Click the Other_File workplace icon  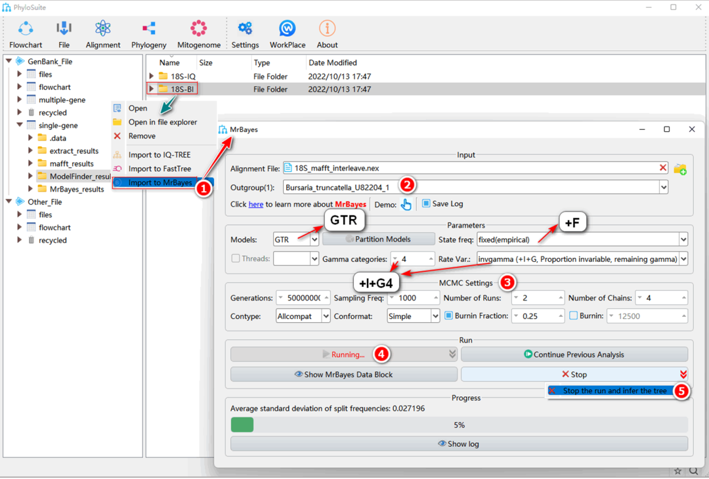pos(20,201)
